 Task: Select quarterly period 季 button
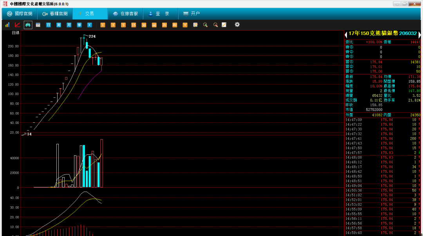79,25
